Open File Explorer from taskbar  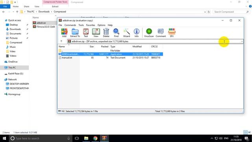click(86, 138)
